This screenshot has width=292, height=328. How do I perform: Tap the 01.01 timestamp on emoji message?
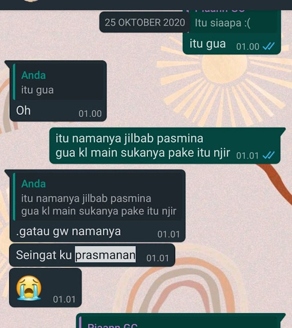pos(64,299)
